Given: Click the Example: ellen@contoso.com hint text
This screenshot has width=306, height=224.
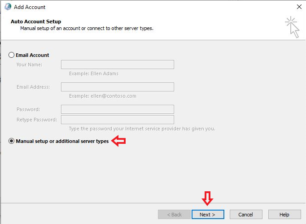Looking at the screenshot, I should (103, 96).
